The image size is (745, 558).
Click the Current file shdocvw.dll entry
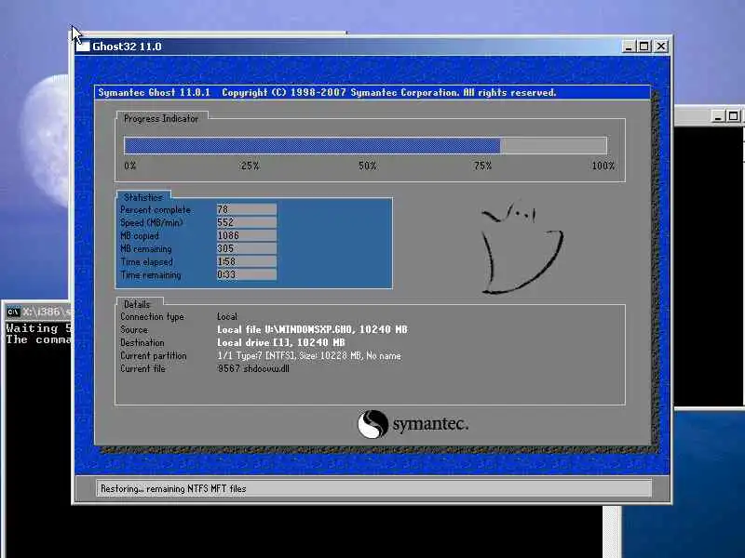pos(253,368)
